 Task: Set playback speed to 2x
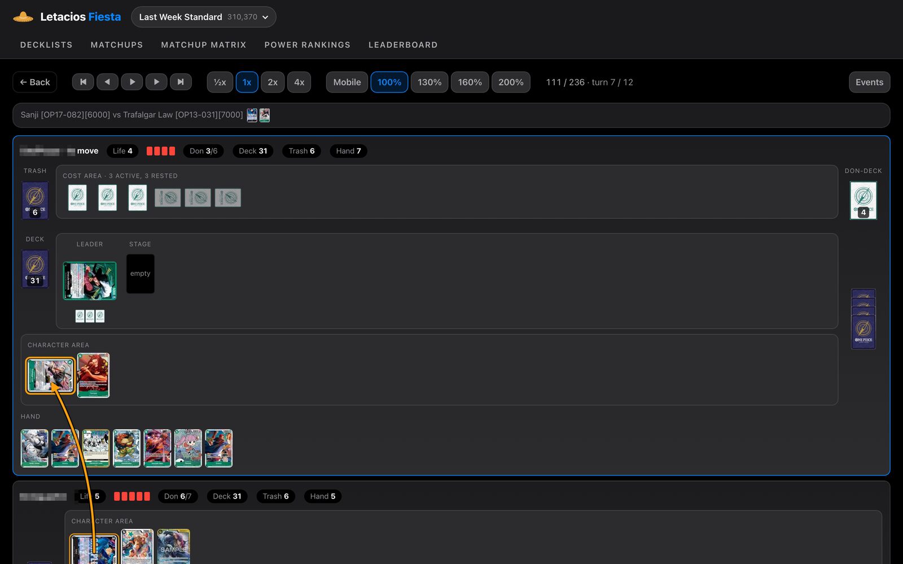click(273, 82)
